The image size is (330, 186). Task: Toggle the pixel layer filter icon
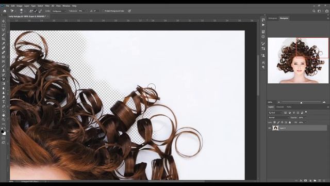(286, 113)
